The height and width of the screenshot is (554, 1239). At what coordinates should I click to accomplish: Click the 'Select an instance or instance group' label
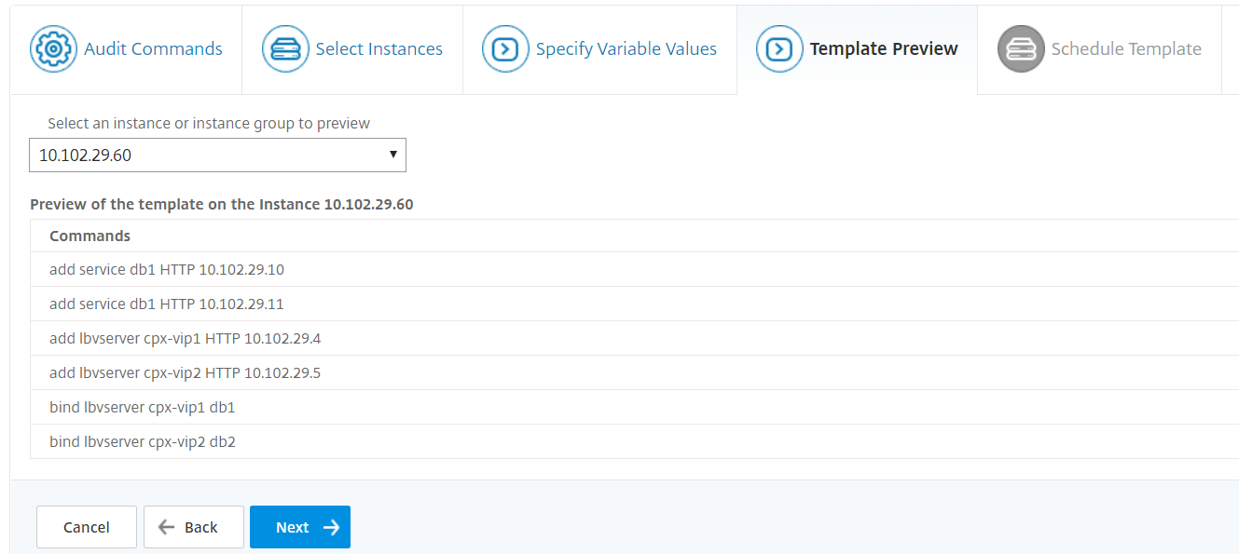click(x=209, y=123)
